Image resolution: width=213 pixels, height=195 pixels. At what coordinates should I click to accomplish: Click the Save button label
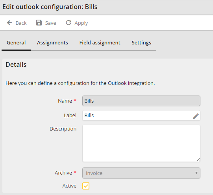50,23
